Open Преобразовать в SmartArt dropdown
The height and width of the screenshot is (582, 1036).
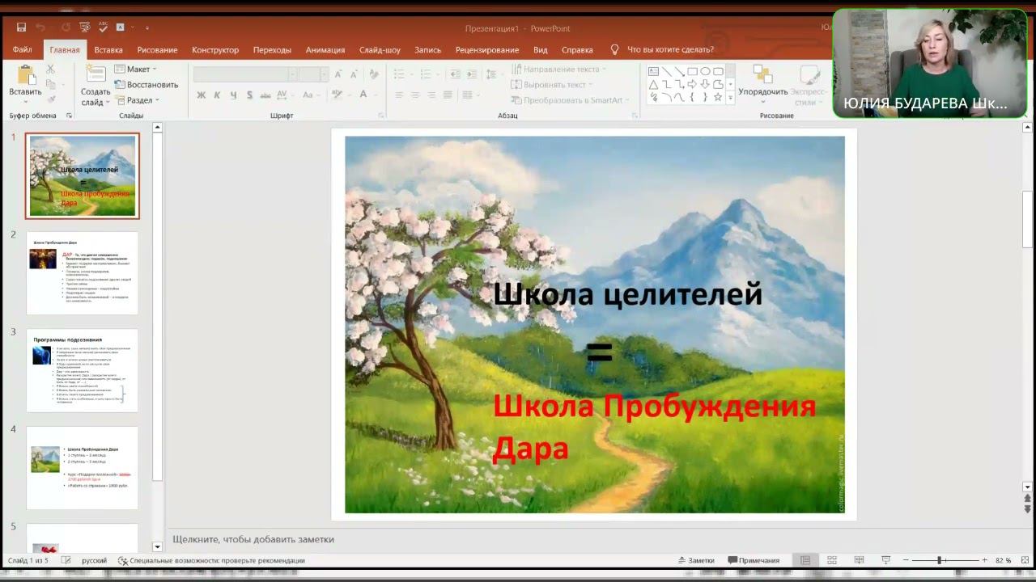571,100
